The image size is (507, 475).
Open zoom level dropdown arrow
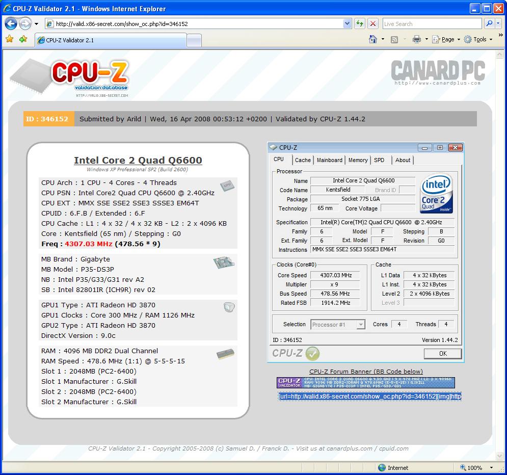[492, 467]
